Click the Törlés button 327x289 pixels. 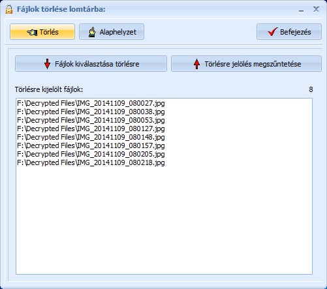[42, 32]
